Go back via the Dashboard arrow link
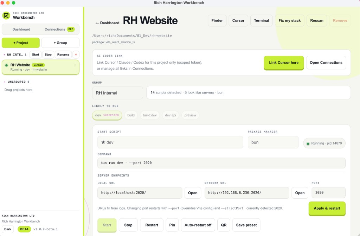Screen dimensions: 360x236 [x=107, y=23]
